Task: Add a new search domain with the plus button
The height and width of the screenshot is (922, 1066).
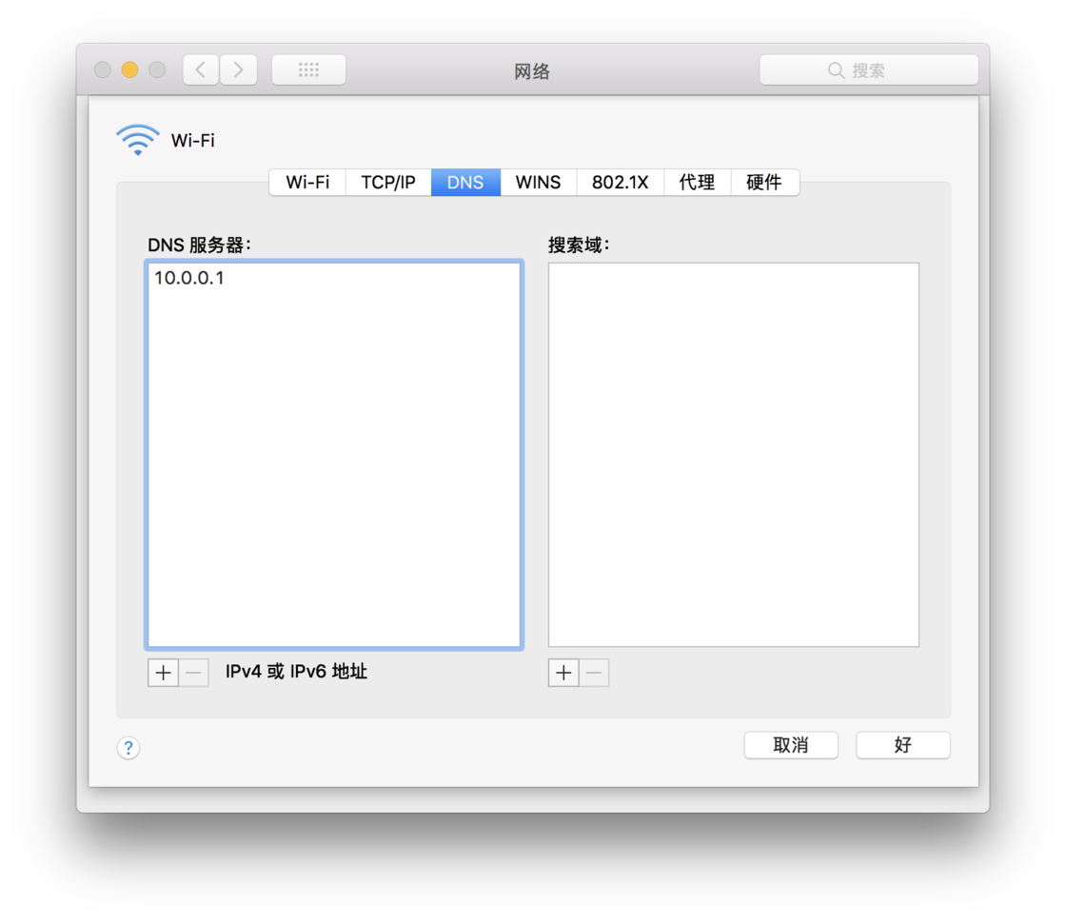Action: (563, 672)
